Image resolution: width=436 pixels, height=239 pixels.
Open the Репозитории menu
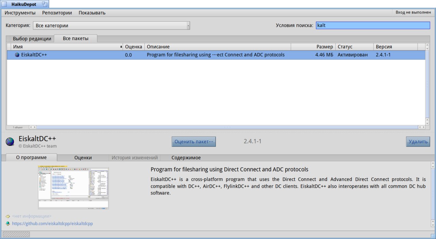57,13
